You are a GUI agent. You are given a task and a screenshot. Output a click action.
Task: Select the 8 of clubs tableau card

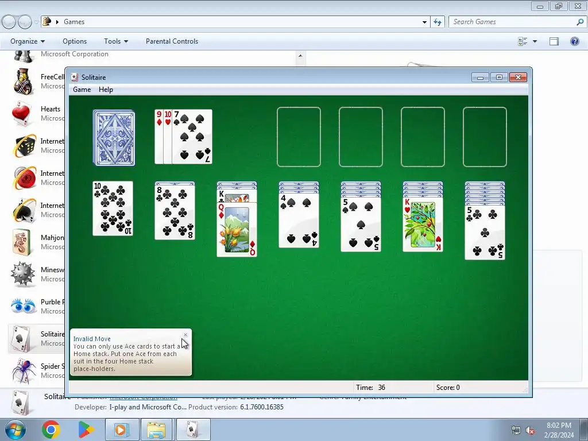click(x=175, y=212)
